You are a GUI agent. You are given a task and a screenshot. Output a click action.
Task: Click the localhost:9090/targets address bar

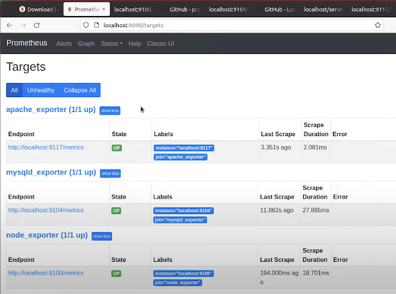point(232,25)
